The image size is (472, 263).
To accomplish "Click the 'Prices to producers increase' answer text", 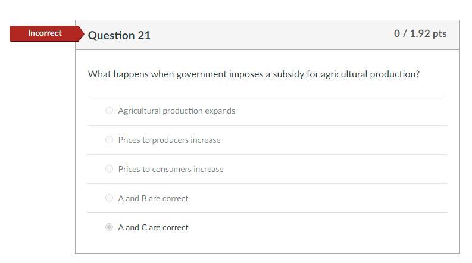I will coord(169,140).
